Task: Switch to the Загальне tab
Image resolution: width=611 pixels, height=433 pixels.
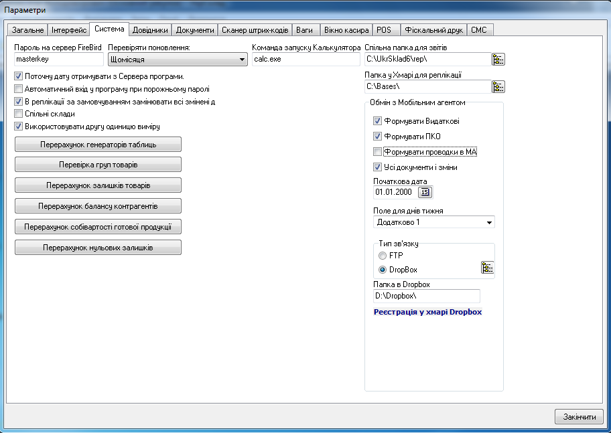Action: pos(27,30)
